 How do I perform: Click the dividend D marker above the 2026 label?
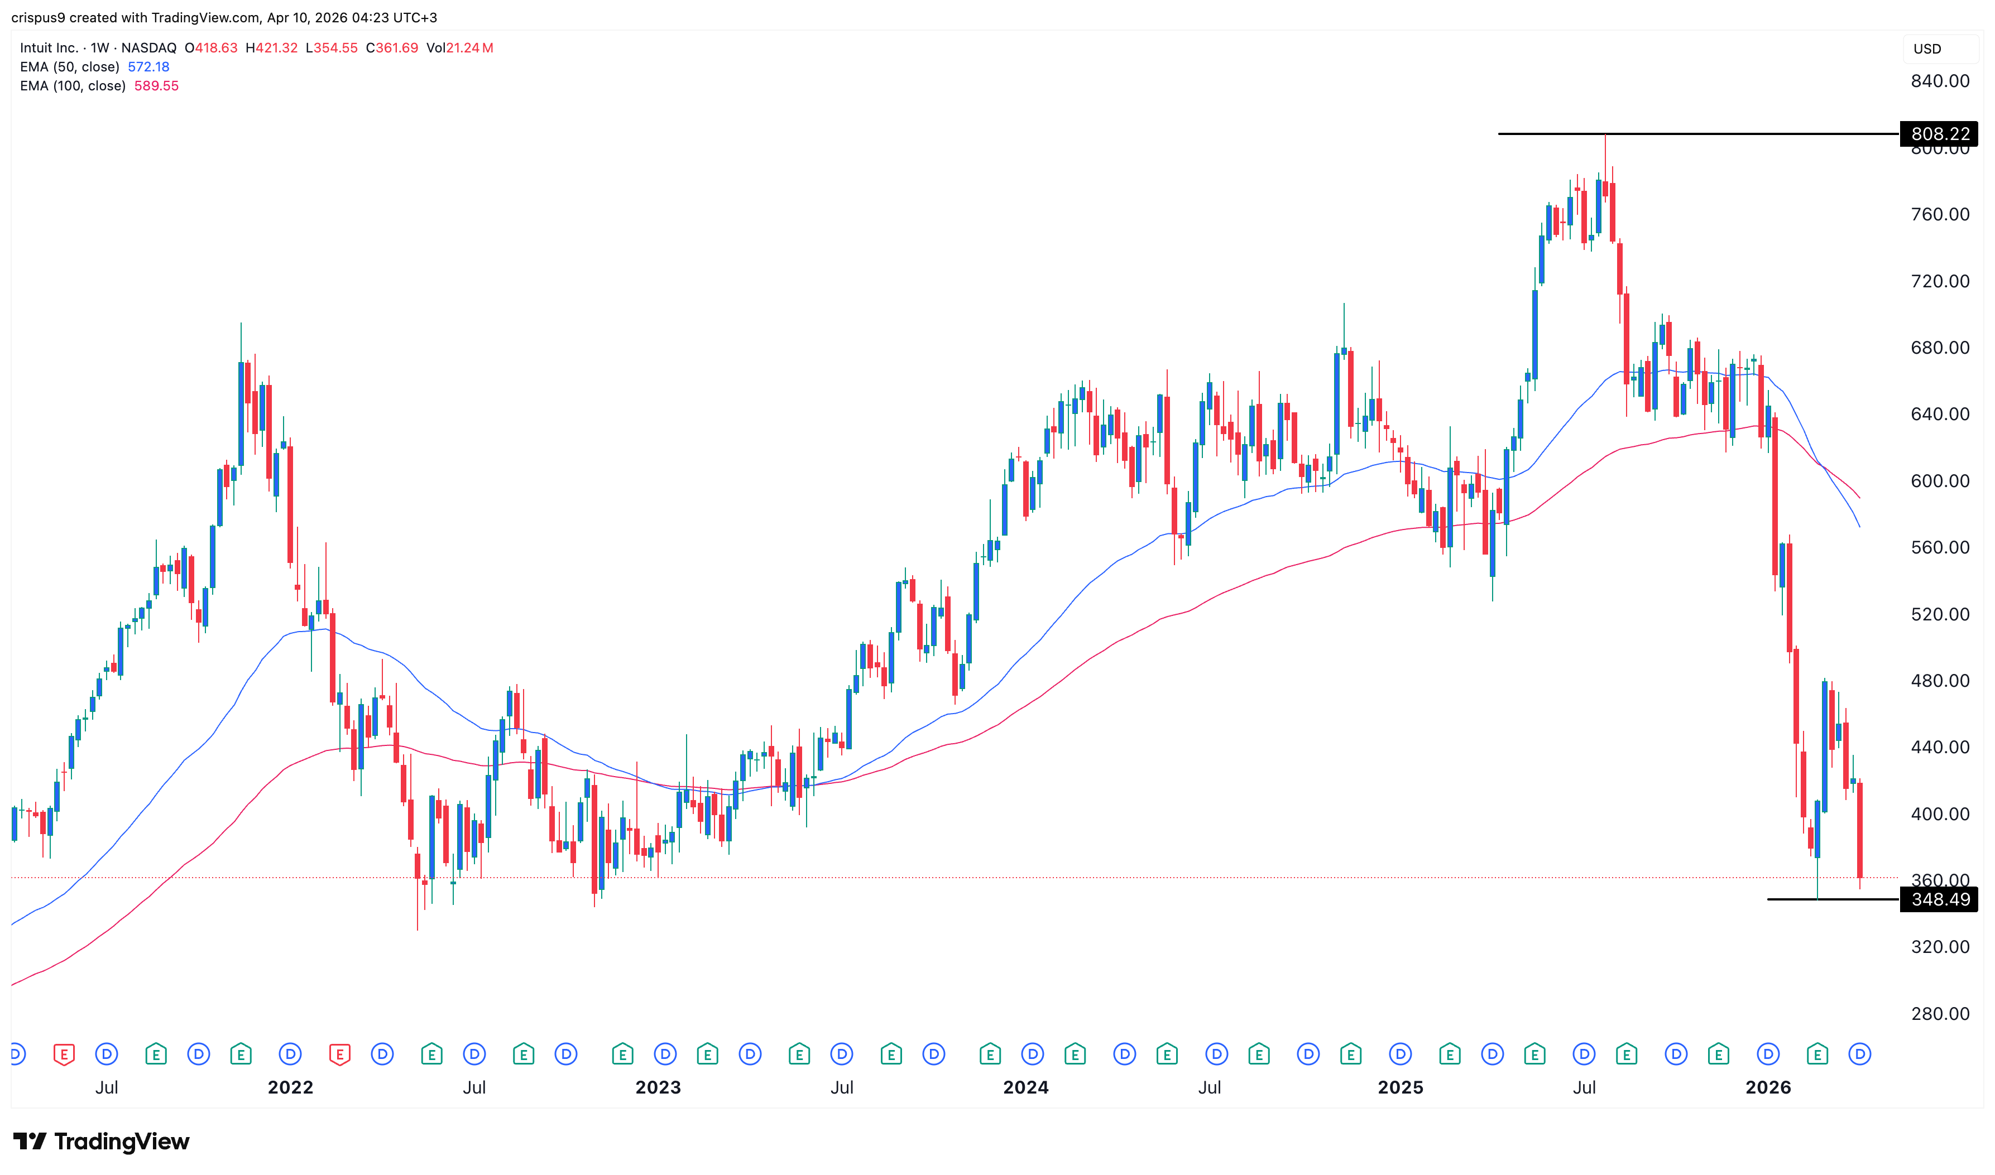click(1768, 1054)
